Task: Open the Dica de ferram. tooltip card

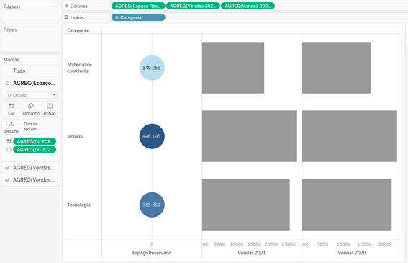Action: pyautogui.click(x=31, y=127)
